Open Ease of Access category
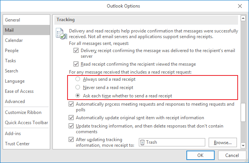Image resolution: width=249 pixels, height=163 pixels. pos(26,91)
